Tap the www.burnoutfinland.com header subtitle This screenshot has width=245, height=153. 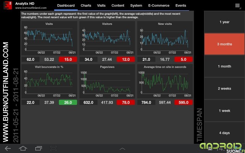(x=31, y=8)
